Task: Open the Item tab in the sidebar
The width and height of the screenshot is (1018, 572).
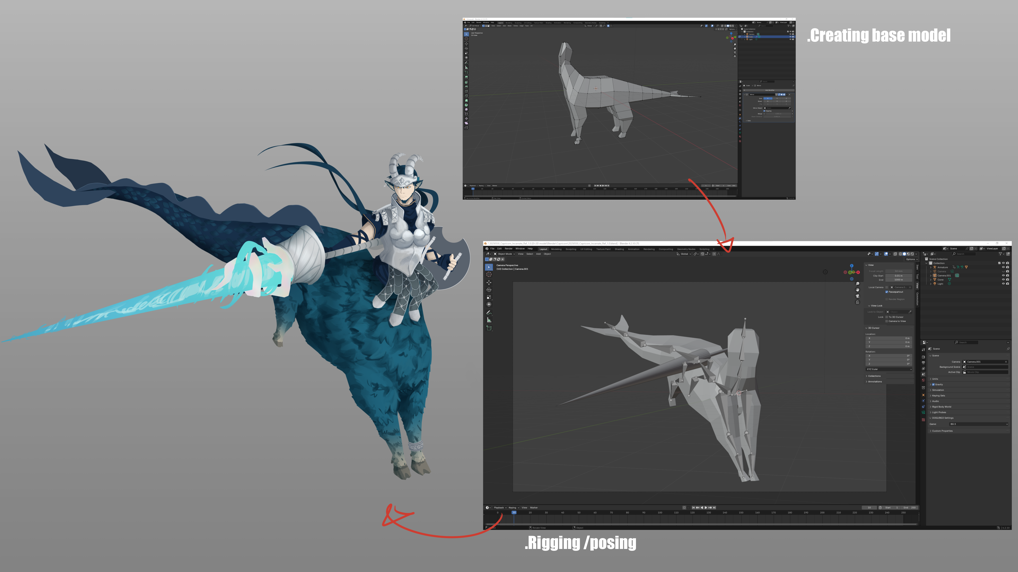Action: pos(917,267)
